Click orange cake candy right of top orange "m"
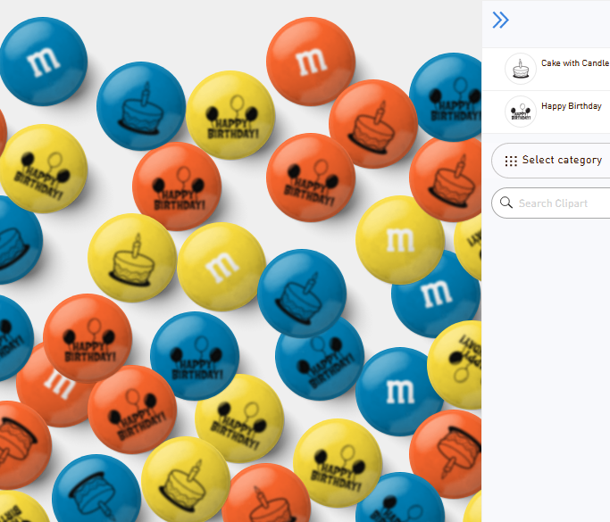 [373, 125]
